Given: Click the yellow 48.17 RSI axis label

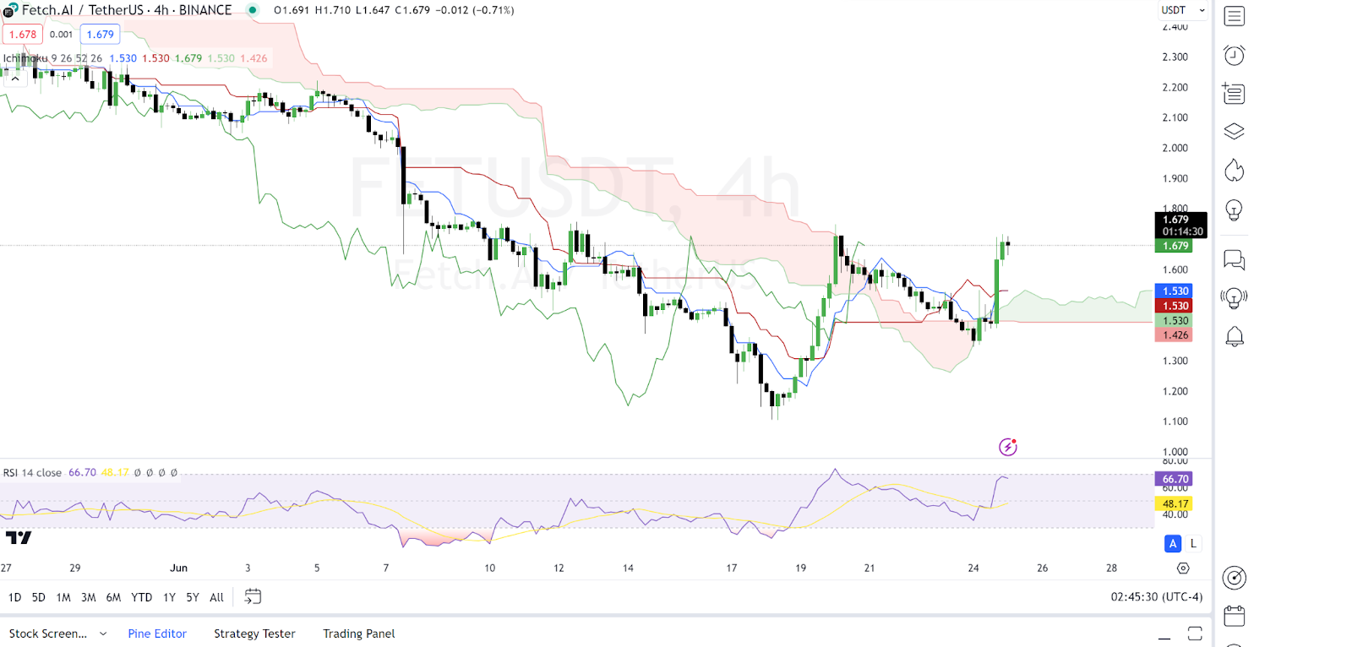Looking at the screenshot, I should coord(1175,503).
